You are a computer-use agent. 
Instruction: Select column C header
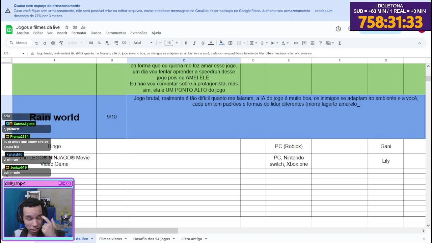pyautogui.click(x=184, y=60)
